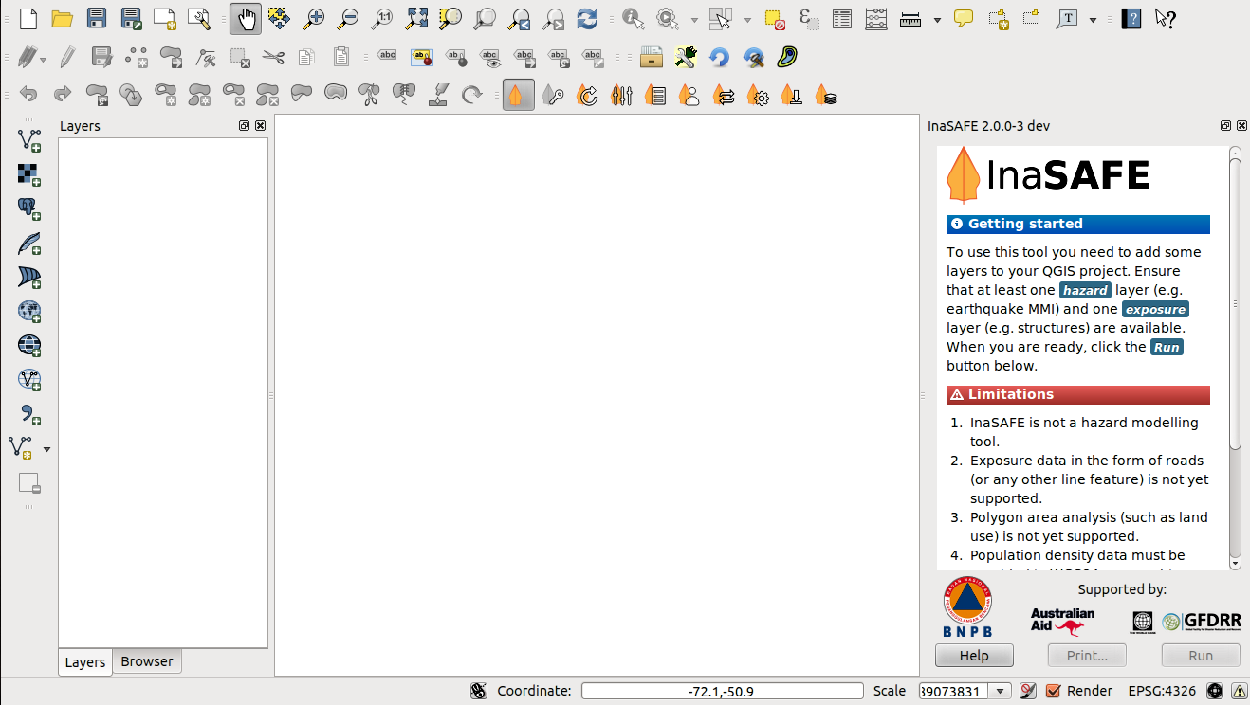The image size is (1250, 705).
Task: Select the Pan Map hand tool
Action: [x=246, y=18]
